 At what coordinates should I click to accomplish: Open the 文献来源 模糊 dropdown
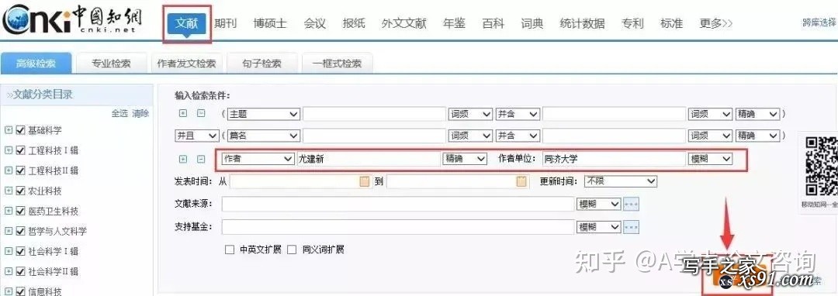pyautogui.click(x=598, y=205)
